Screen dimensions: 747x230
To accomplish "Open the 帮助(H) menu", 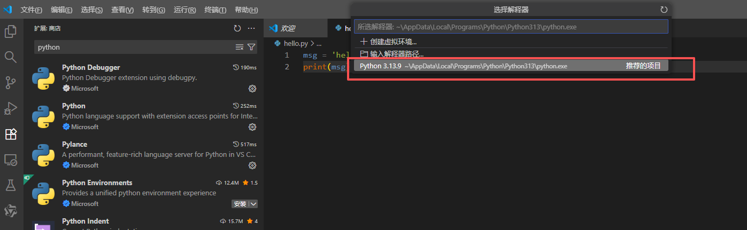I will [x=247, y=10].
